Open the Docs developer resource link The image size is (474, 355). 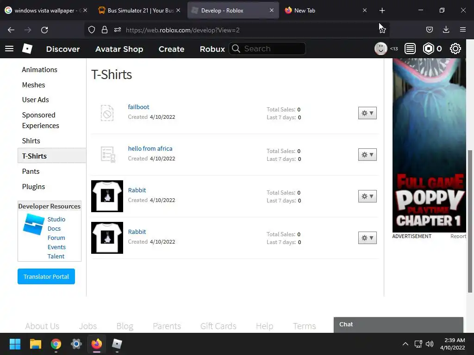[x=54, y=228]
